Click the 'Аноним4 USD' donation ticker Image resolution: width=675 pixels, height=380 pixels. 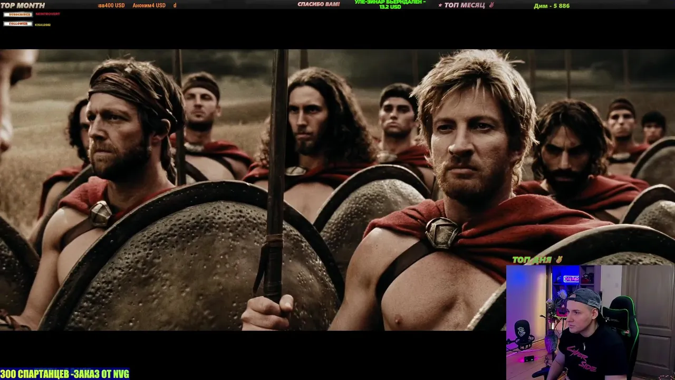149,5
